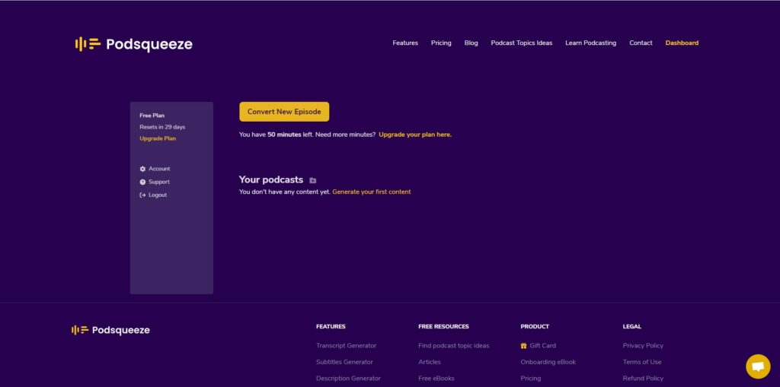Click the folder icon beside Your podcasts

313,180
